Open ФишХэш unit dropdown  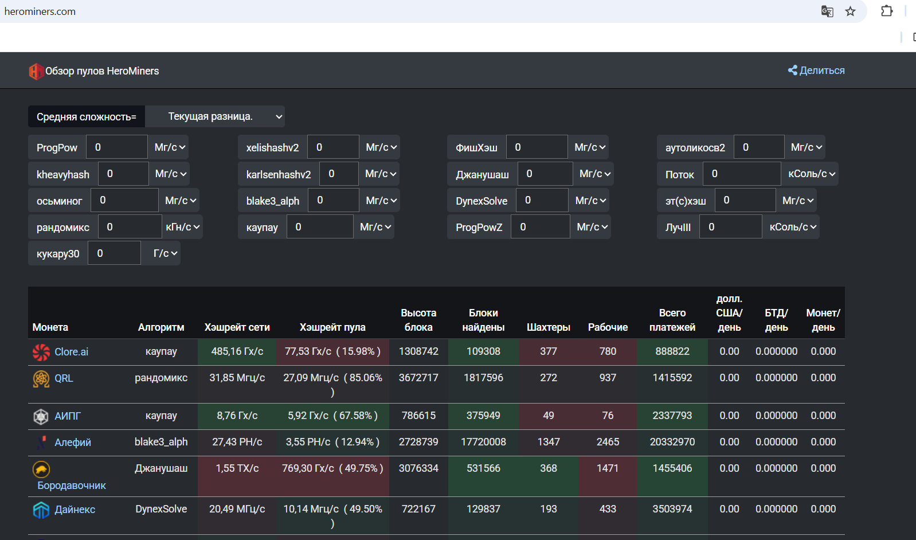coord(588,147)
